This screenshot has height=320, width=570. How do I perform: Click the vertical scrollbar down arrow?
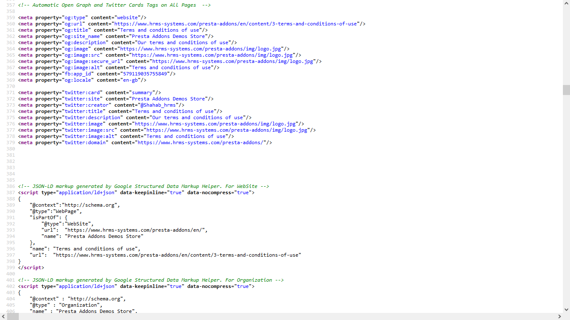[x=566, y=310]
